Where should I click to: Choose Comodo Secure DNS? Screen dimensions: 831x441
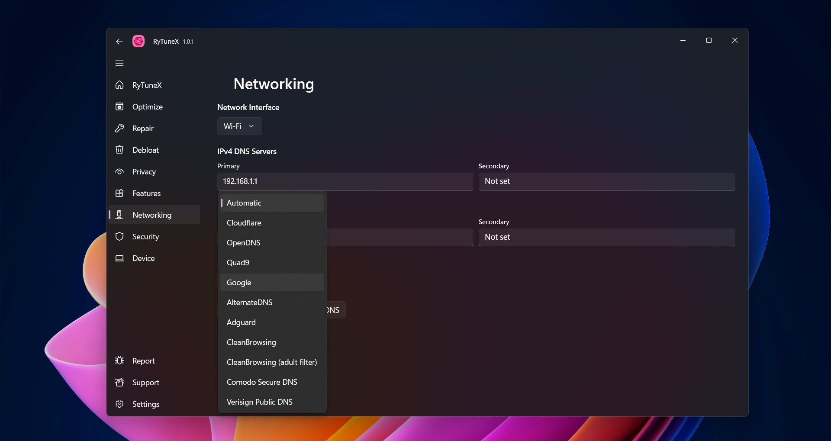(272, 382)
